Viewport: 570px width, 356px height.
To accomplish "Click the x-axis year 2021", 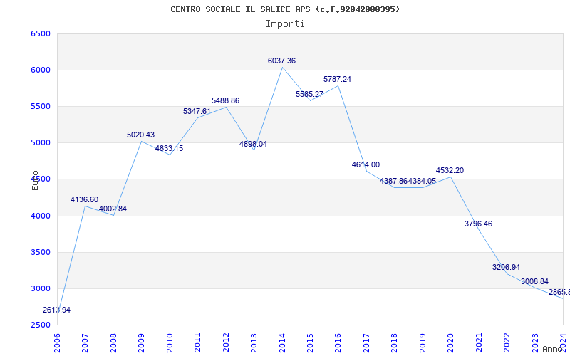I will click(x=479, y=343).
